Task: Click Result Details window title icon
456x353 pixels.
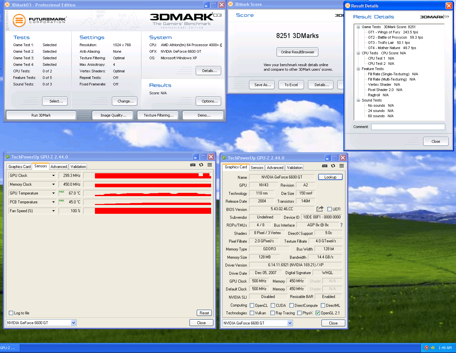Action: click(348, 6)
